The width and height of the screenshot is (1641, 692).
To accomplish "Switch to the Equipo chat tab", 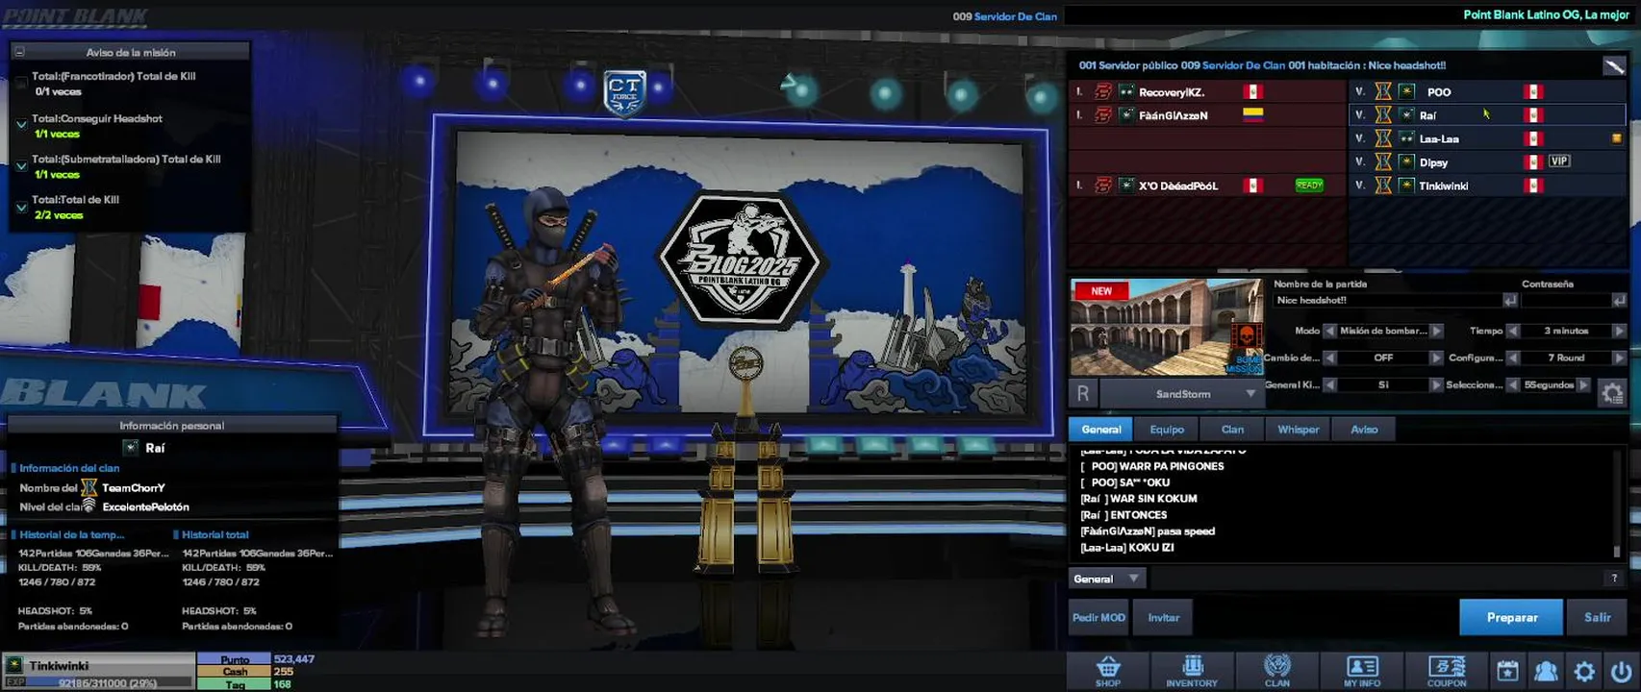I will pos(1167,430).
